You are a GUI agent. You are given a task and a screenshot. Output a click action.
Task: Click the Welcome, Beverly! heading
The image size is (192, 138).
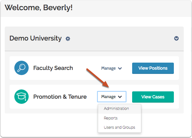tap(39, 7)
